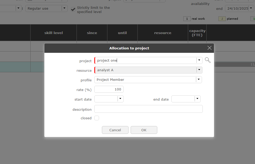
Task: Click the magnifier search icon beside project
Action: coord(208,60)
